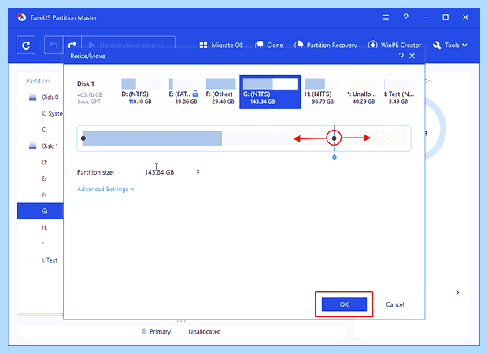
Task: Open help in Resize/Move dialog
Action: pos(401,56)
